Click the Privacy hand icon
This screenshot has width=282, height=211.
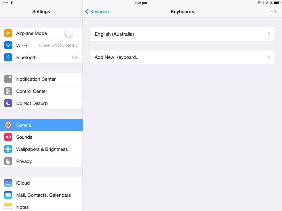8,161
